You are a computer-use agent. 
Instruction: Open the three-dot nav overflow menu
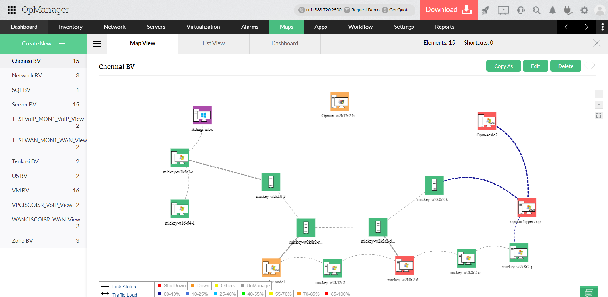[x=602, y=27]
